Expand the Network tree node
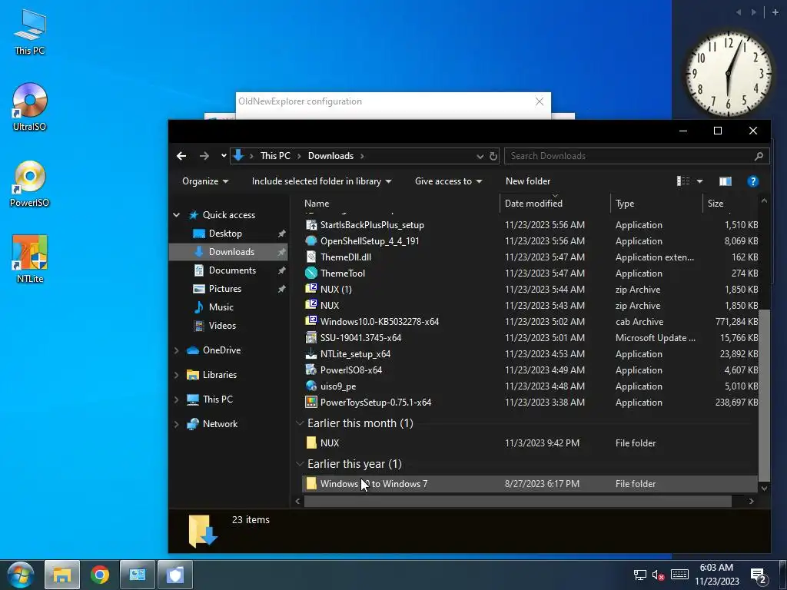The image size is (787, 590). coord(176,424)
